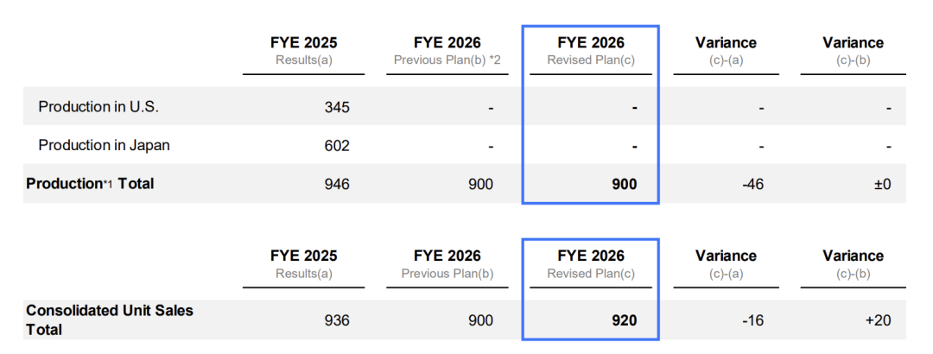Select the -16 unit sales variance
Viewport: 933px width, 354px height.
[754, 320]
